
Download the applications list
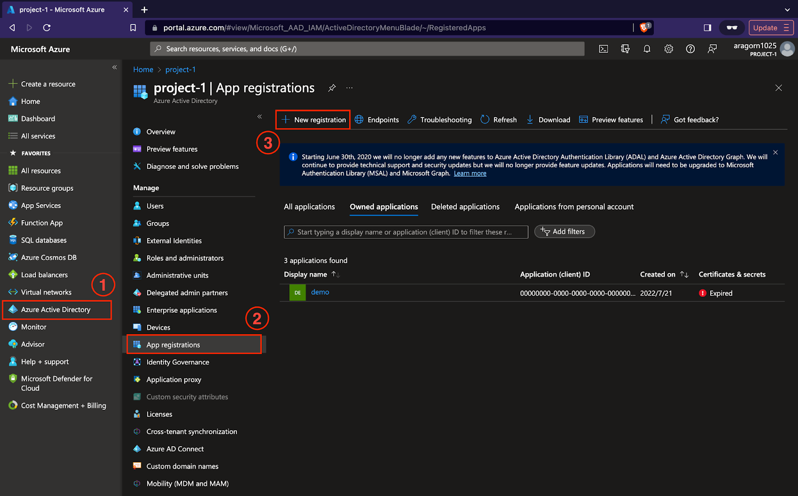pos(548,120)
